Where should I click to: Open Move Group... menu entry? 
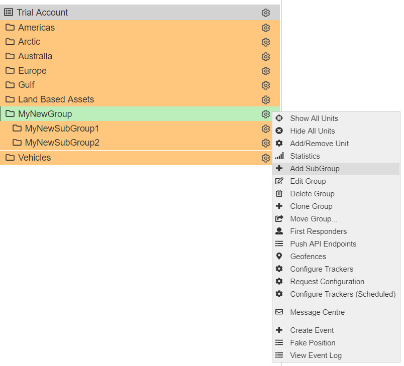point(336,219)
